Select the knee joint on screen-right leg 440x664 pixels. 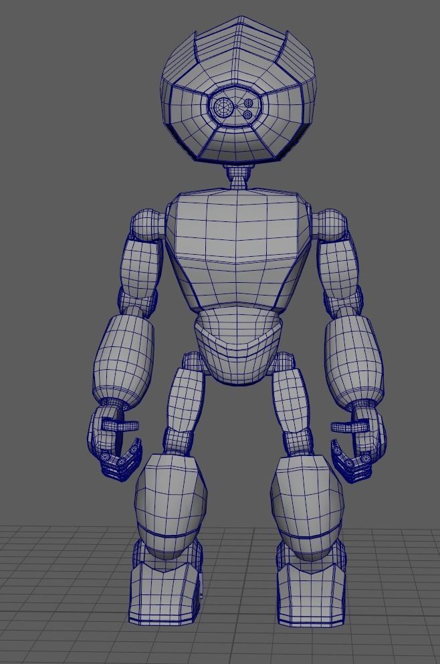[298, 443]
